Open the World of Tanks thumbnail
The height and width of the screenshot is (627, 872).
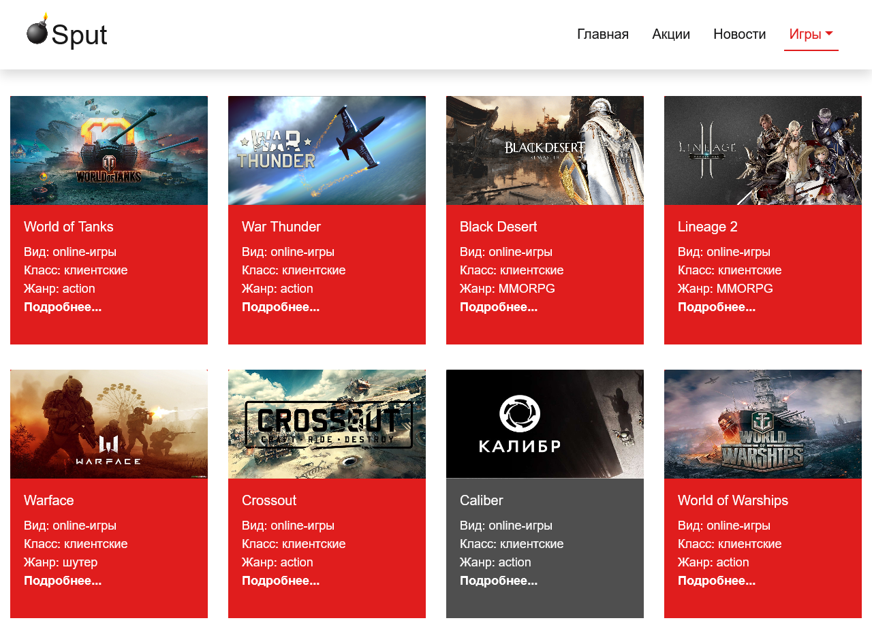pyautogui.click(x=109, y=150)
